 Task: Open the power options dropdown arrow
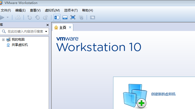7,17
